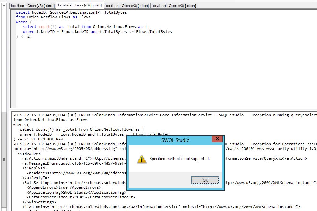Click the yellow warning icon in the dialog

[142, 159]
